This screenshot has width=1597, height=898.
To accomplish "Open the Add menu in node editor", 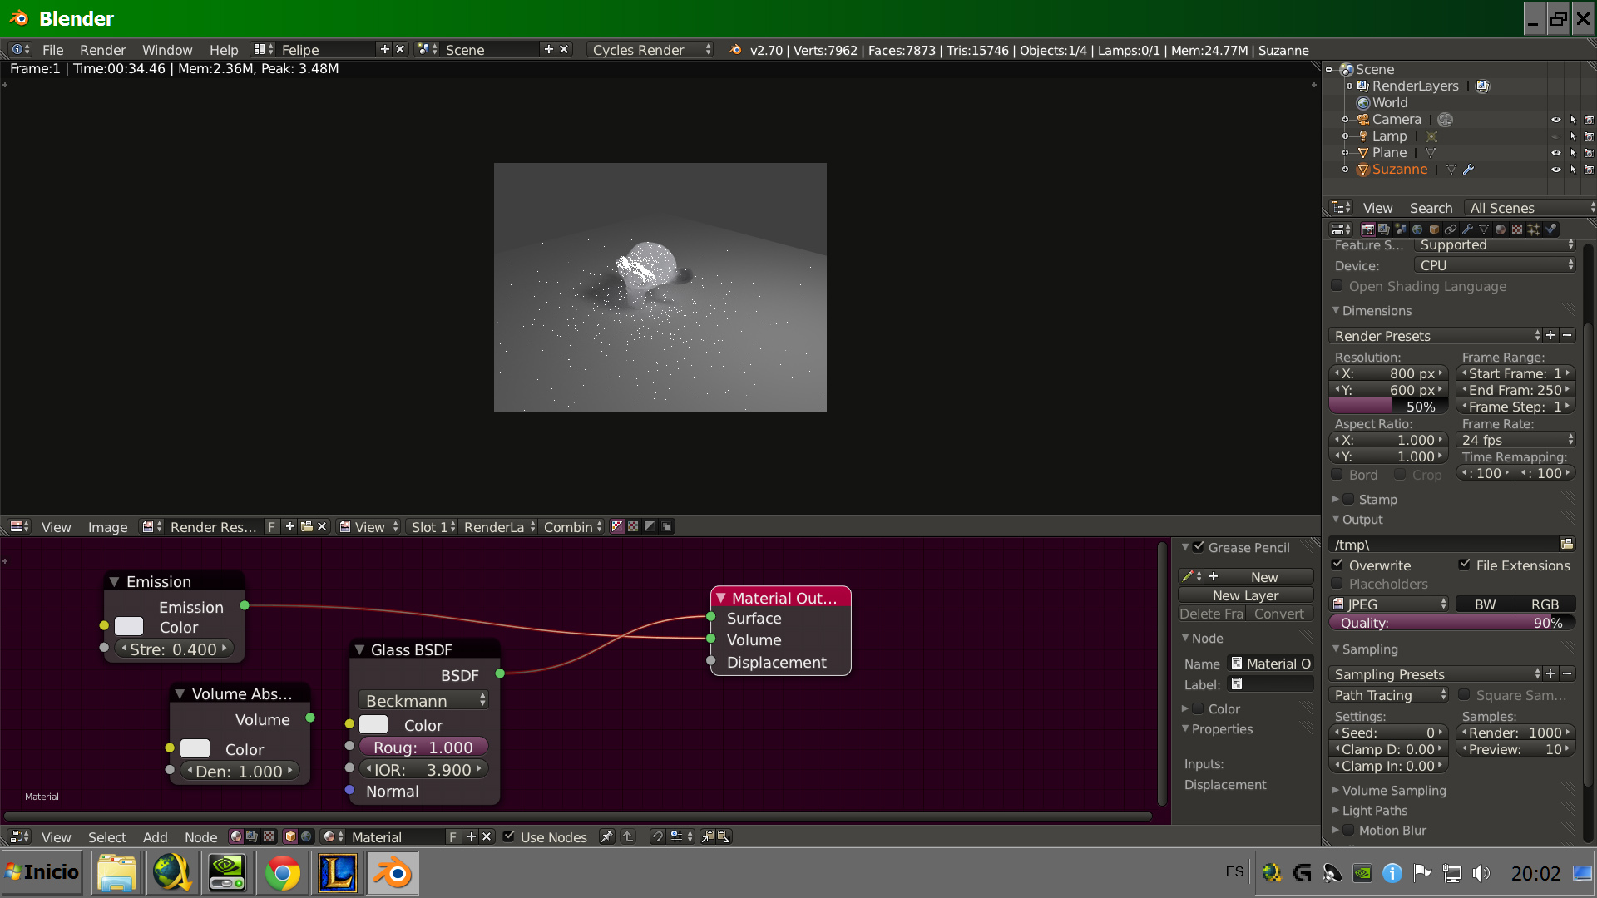I will (x=155, y=837).
